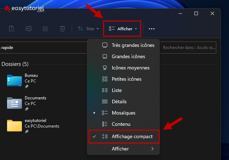229x160 pixels.
Task: Click the Dossiers (5) group header
Action: [x=15, y=64]
